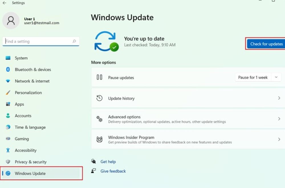Expand Windows Insider Program with its chevron
This screenshot has width=285, height=188.
point(279,139)
